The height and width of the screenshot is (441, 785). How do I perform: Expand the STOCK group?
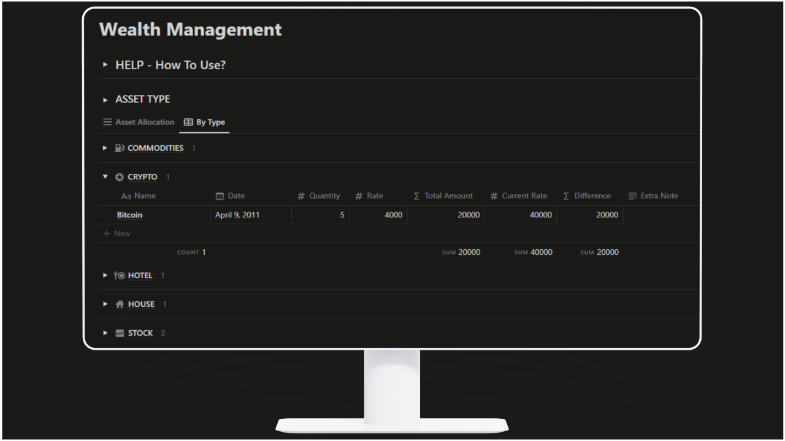point(105,333)
